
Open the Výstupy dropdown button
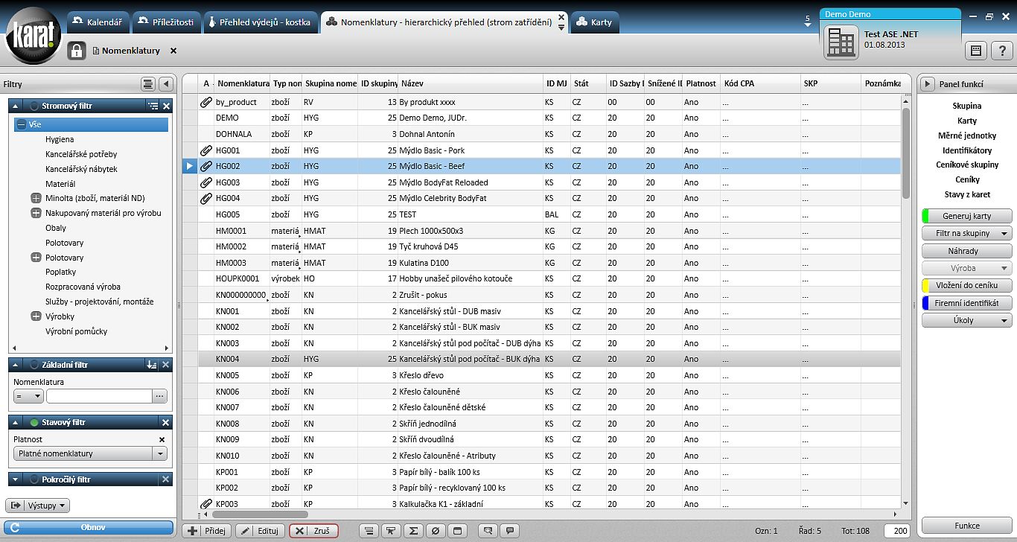tap(37, 506)
